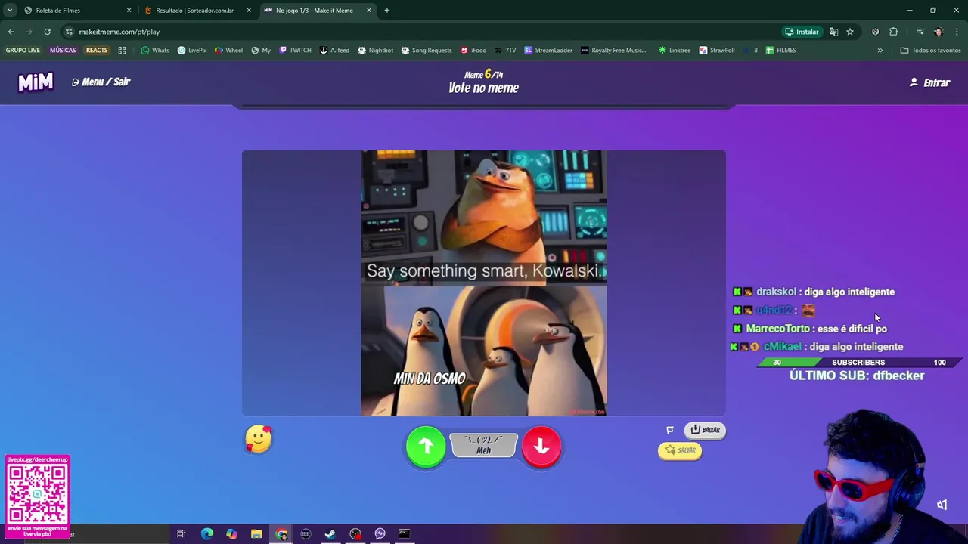Image resolution: width=968 pixels, height=544 pixels.
Task: Open Chrome three-dot menu
Action: [957, 32]
